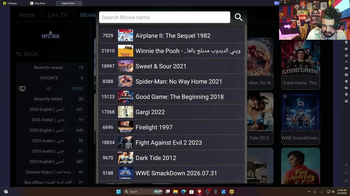The width and height of the screenshot is (350, 196).
Task: Open the shared folder icon in LDPlayer sidebar
Action: click(x=346, y=88)
